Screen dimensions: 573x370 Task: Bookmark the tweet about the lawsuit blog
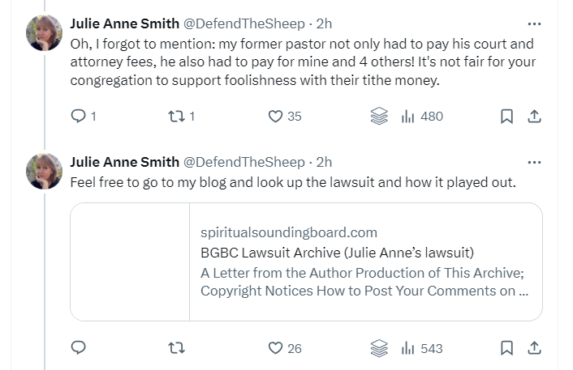coord(506,348)
